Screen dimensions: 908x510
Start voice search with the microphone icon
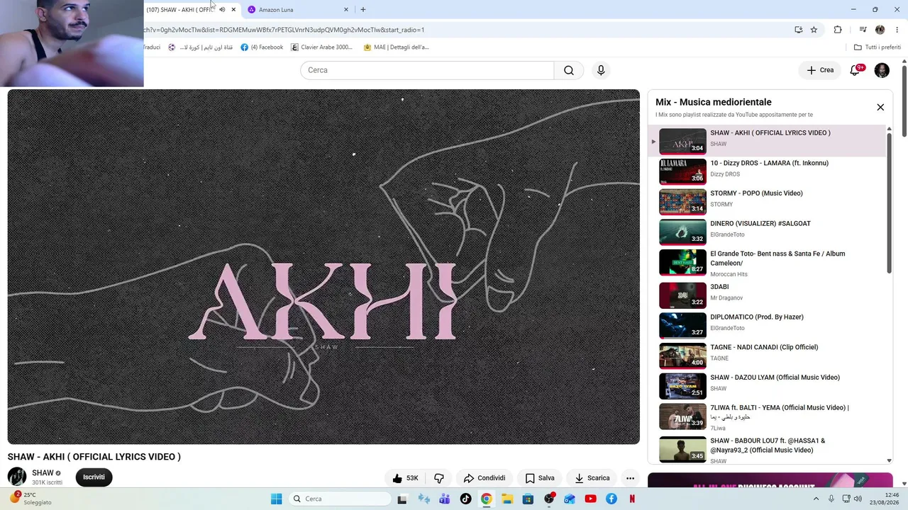[x=601, y=70]
